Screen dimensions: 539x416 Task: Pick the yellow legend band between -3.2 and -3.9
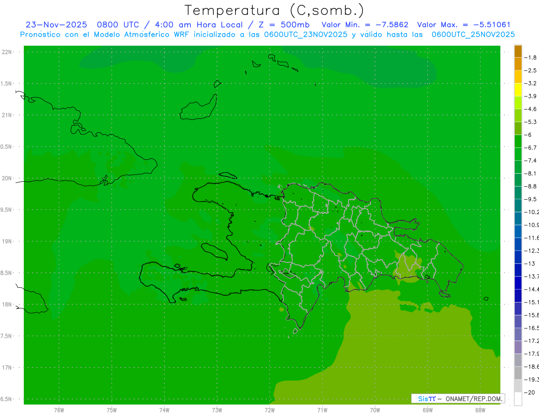coord(518,90)
